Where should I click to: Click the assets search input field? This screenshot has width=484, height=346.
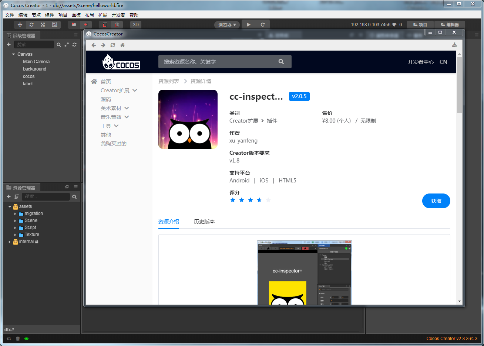[x=46, y=196]
